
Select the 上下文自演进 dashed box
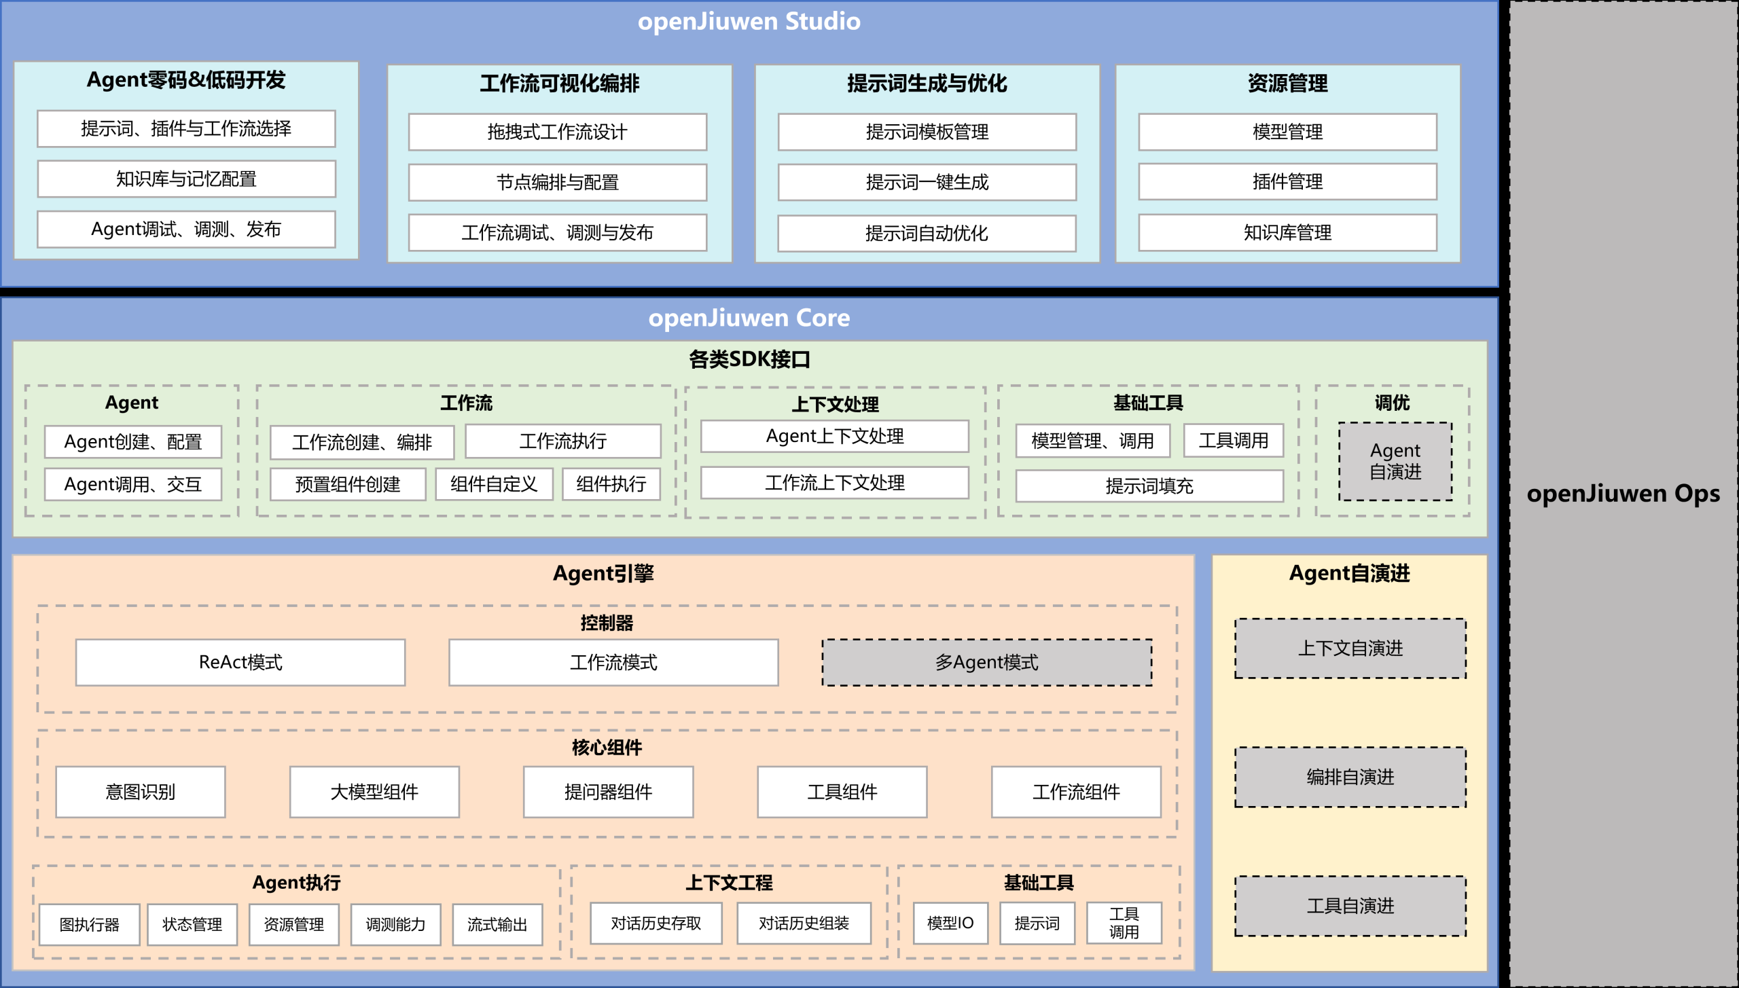click(1350, 648)
